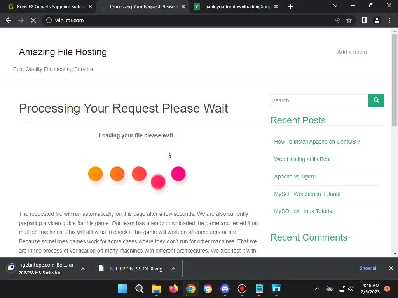
Task: Open MySQL on Linux Tutorial post
Action: pos(304,211)
